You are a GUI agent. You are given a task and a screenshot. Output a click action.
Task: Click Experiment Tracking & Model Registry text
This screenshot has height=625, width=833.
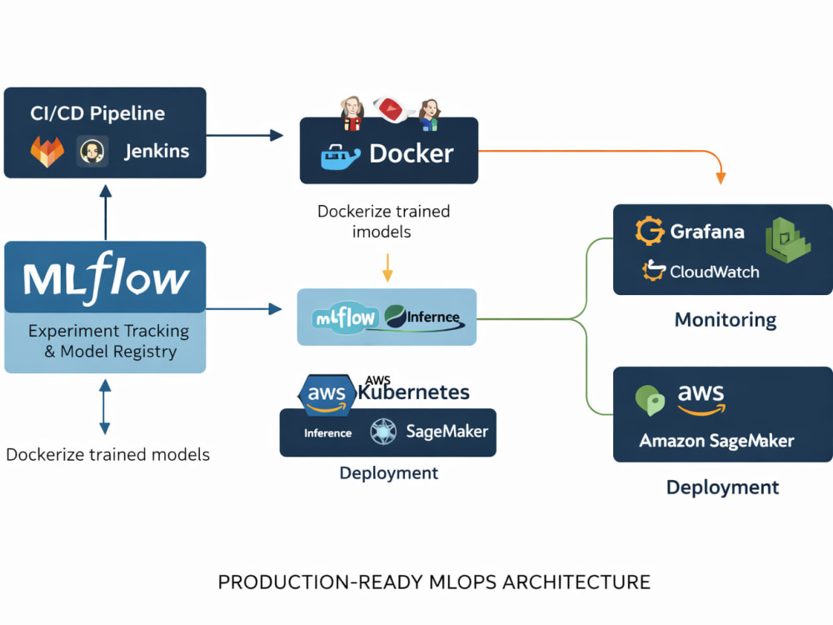coord(109,341)
